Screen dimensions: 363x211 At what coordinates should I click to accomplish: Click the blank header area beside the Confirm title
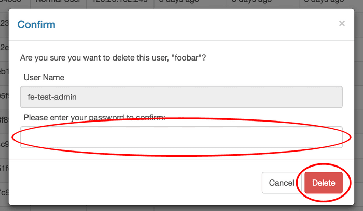pyautogui.click(x=197, y=24)
